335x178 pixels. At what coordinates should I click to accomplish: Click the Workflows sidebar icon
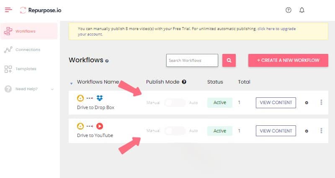8,31
